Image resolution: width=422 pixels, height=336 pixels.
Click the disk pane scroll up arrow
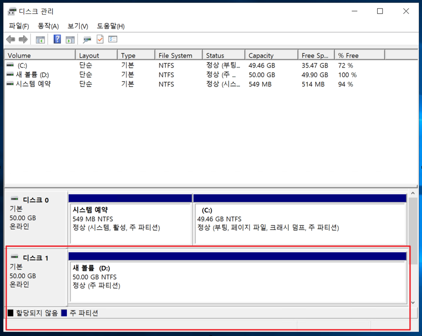coord(413,193)
